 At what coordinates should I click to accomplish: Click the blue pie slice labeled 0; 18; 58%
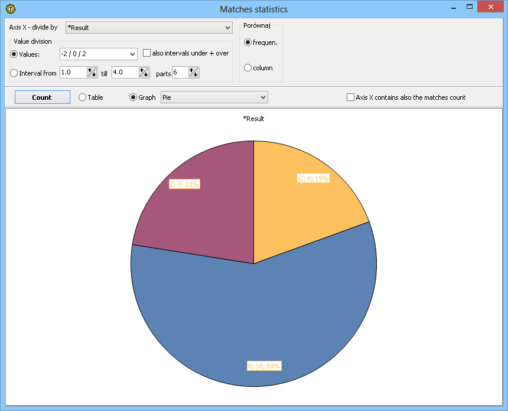pyautogui.click(x=254, y=319)
